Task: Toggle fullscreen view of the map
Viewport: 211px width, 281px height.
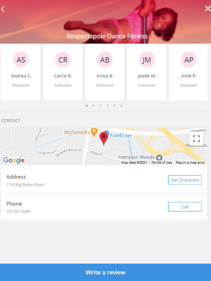Action: click(x=196, y=138)
